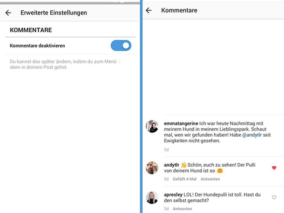Open apresley's profile picture

pyautogui.click(x=152, y=197)
